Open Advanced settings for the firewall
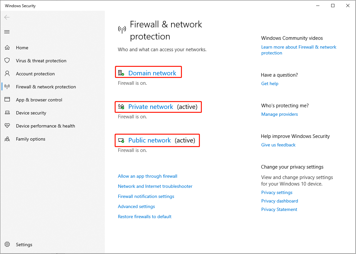356x254 pixels. point(136,206)
